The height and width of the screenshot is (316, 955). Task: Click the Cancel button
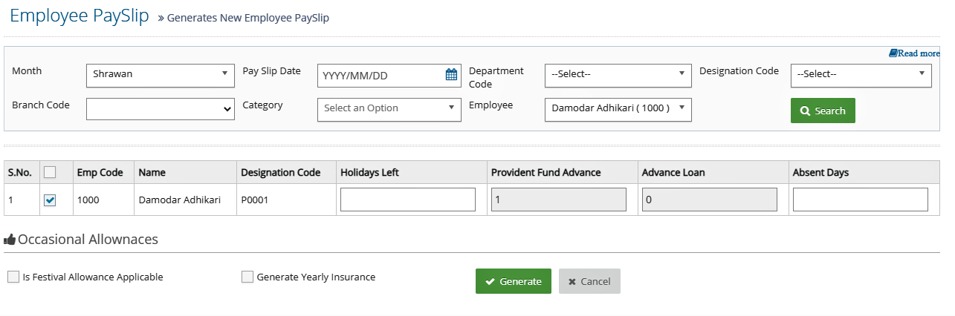(x=589, y=281)
